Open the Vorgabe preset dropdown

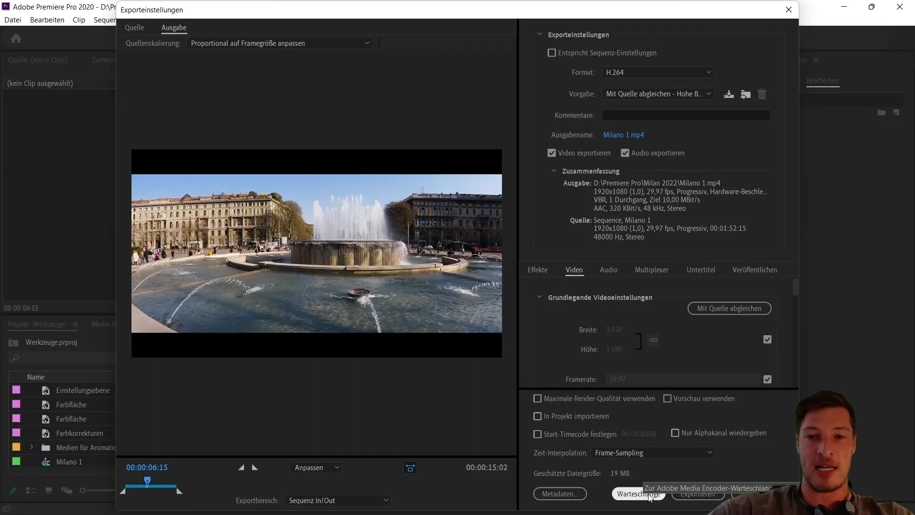(658, 94)
